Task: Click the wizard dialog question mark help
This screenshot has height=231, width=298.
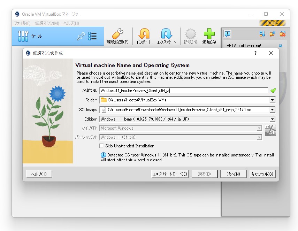Action: click(255, 53)
